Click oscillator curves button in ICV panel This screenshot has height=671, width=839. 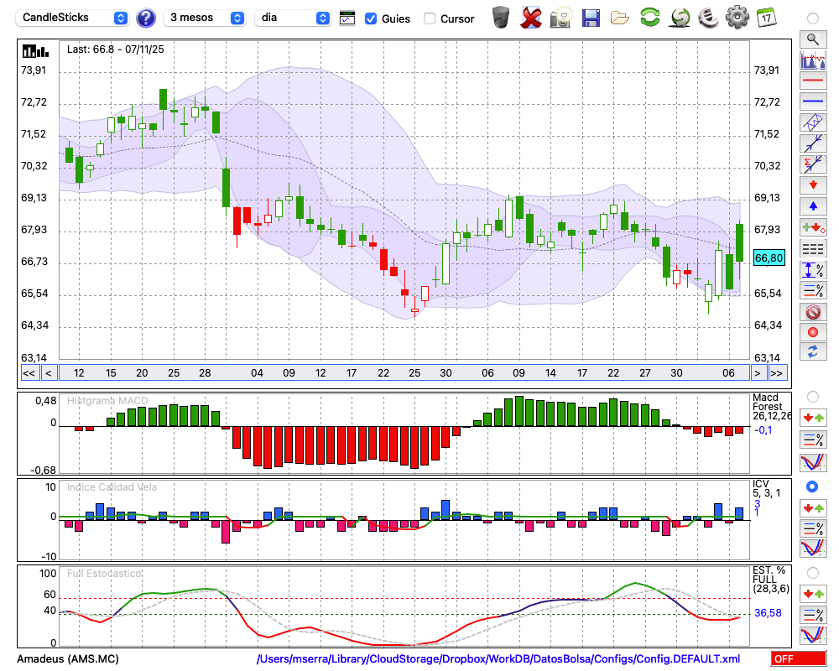coord(813,549)
